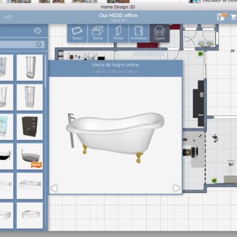Select the Terreno tool tab

click(x=77, y=33)
